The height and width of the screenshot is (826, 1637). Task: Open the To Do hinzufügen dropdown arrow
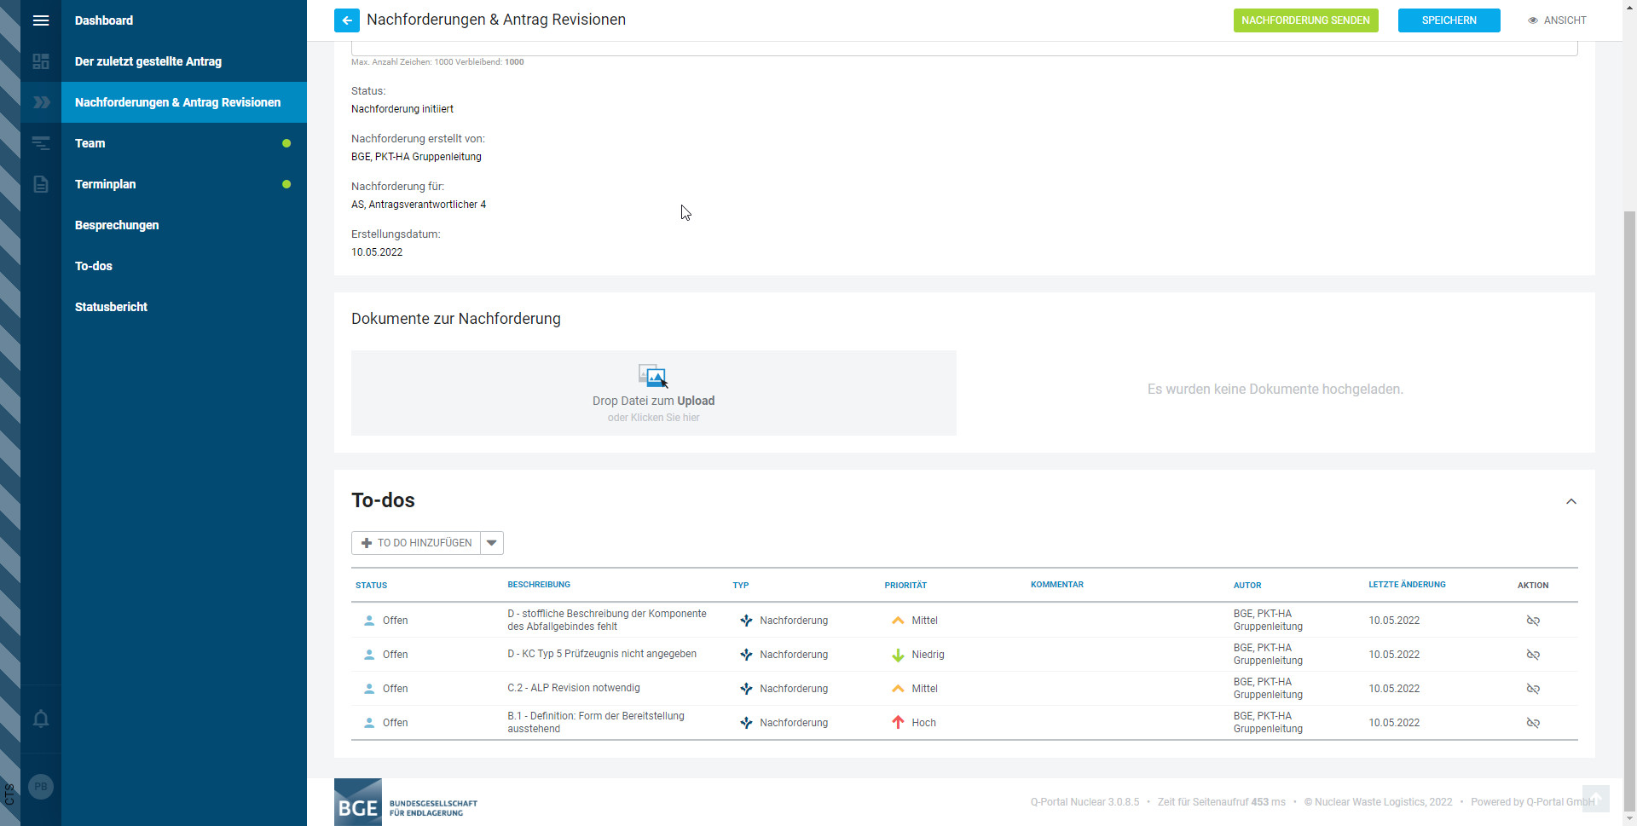coord(492,543)
